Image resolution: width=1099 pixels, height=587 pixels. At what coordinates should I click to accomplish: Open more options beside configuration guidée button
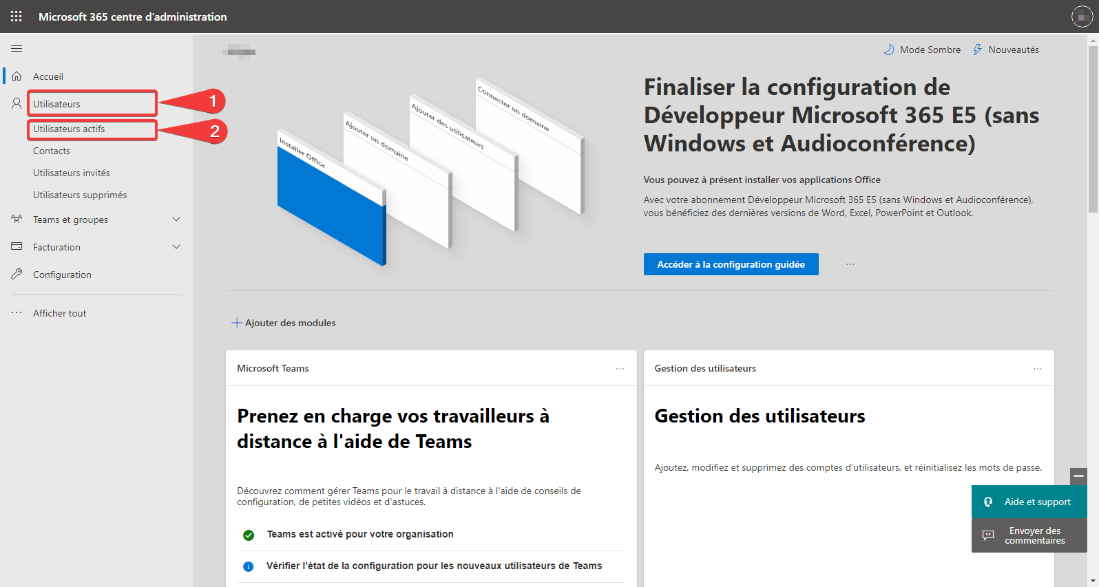(850, 264)
